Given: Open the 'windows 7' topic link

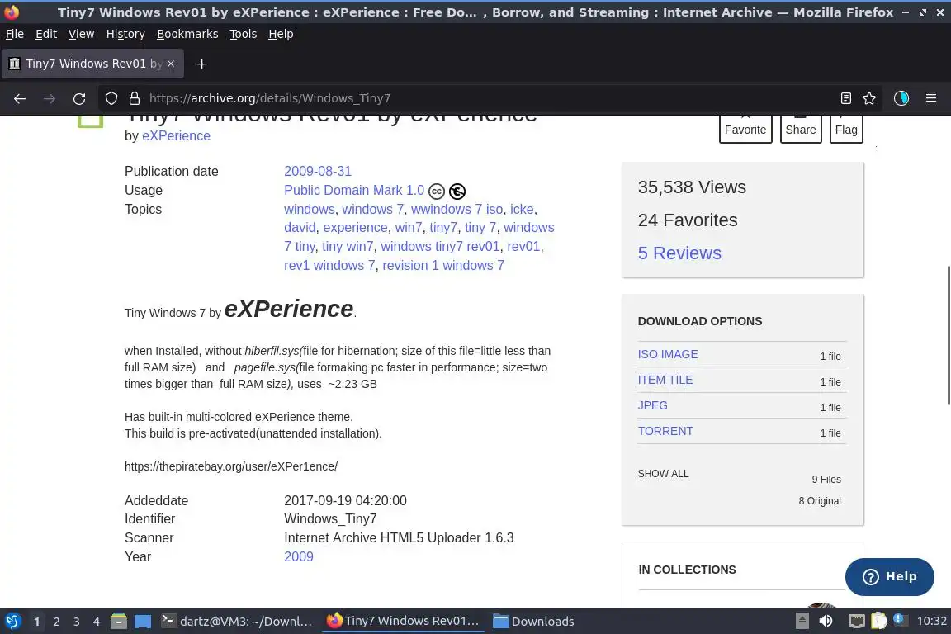Looking at the screenshot, I should point(372,209).
